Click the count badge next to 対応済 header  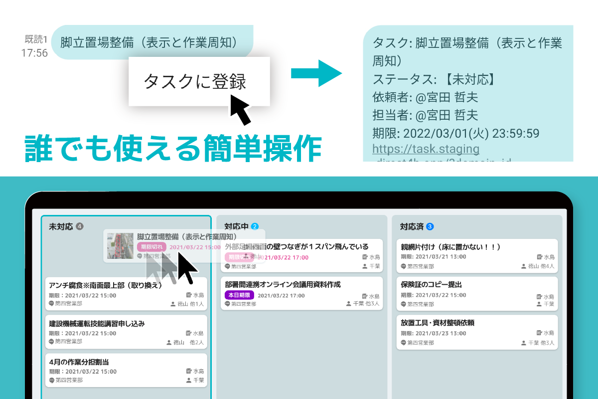(431, 226)
